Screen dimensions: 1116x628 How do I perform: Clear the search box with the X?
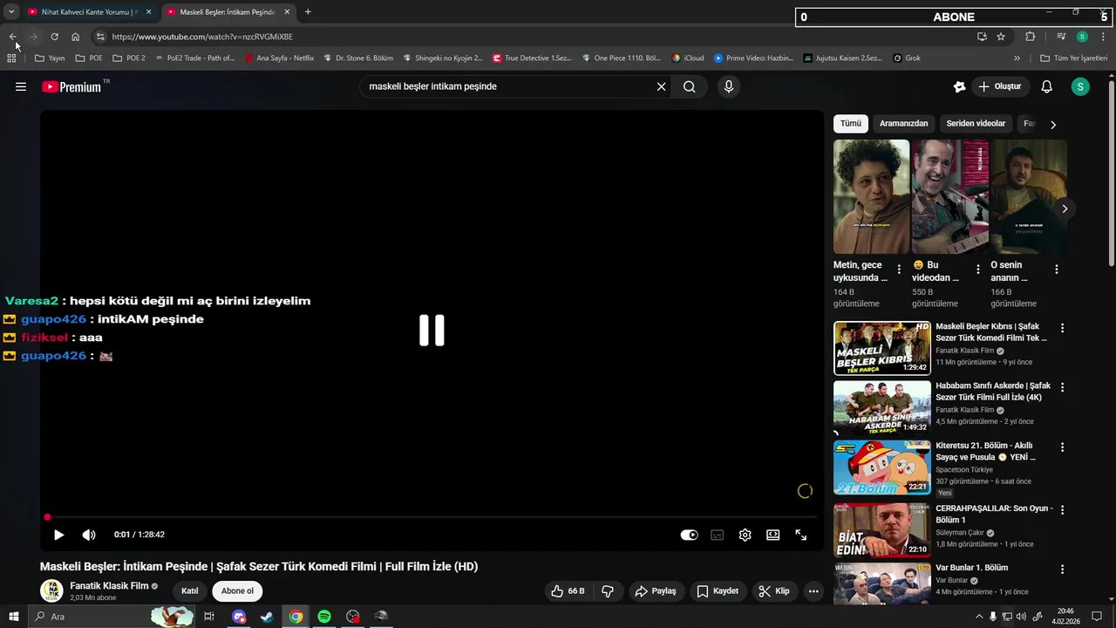(x=661, y=86)
